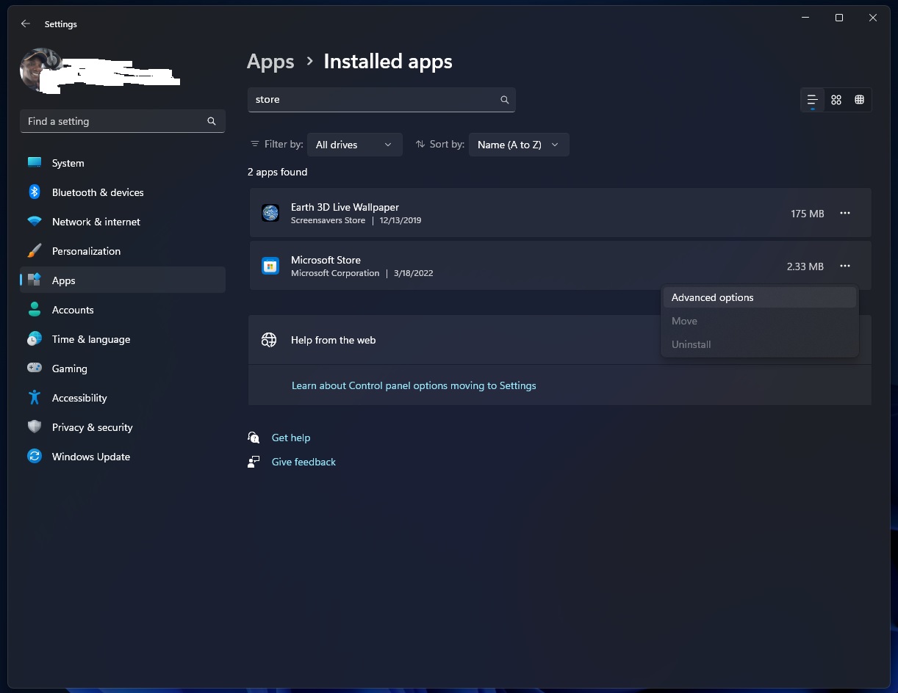Click the Accessibility figure icon
Screen dimensions: 898x693
(35, 398)
